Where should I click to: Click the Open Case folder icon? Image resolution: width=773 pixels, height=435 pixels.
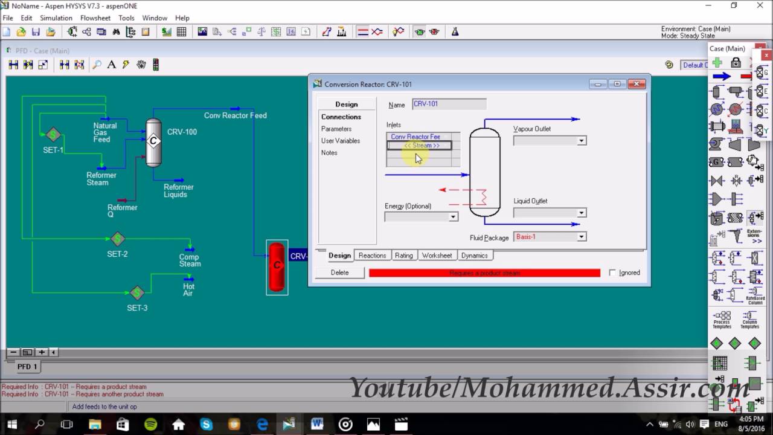tap(21, 32)
